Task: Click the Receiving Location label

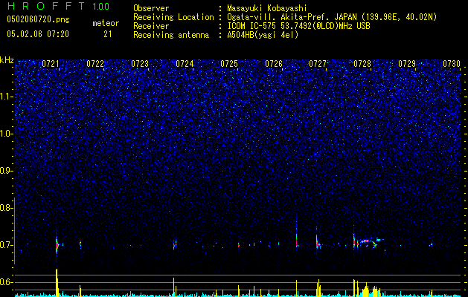Action: (173, 17)
